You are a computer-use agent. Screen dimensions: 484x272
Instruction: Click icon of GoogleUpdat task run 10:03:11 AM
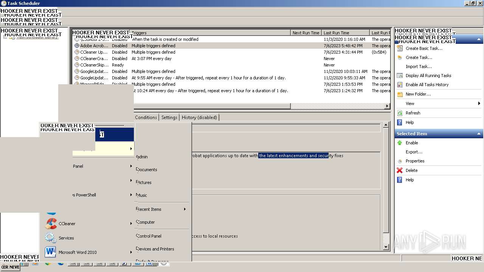[x=77, y=71]
